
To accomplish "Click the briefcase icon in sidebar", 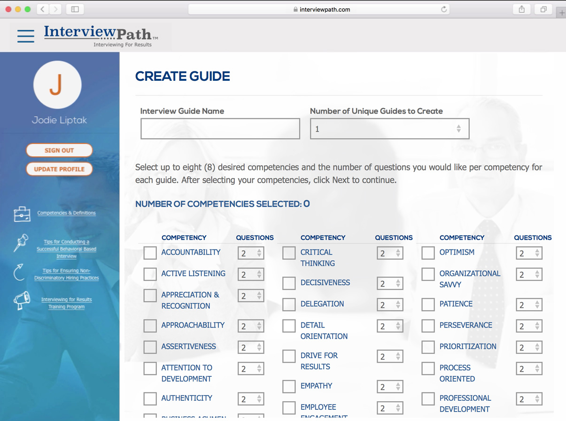I will pyautogui.click(x=22, y=214).
